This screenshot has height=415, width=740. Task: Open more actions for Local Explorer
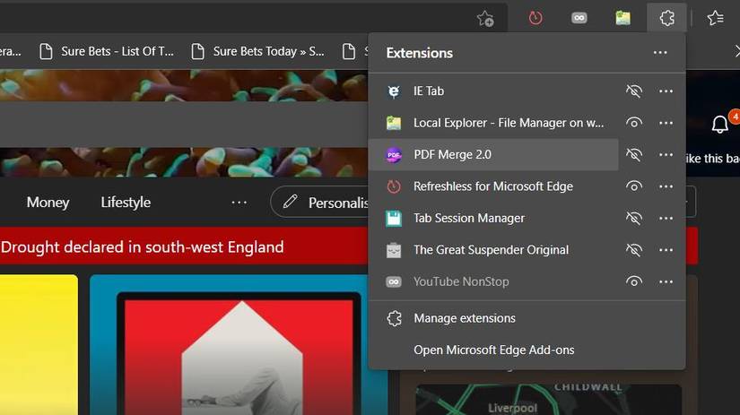click(x=666, y=123)
